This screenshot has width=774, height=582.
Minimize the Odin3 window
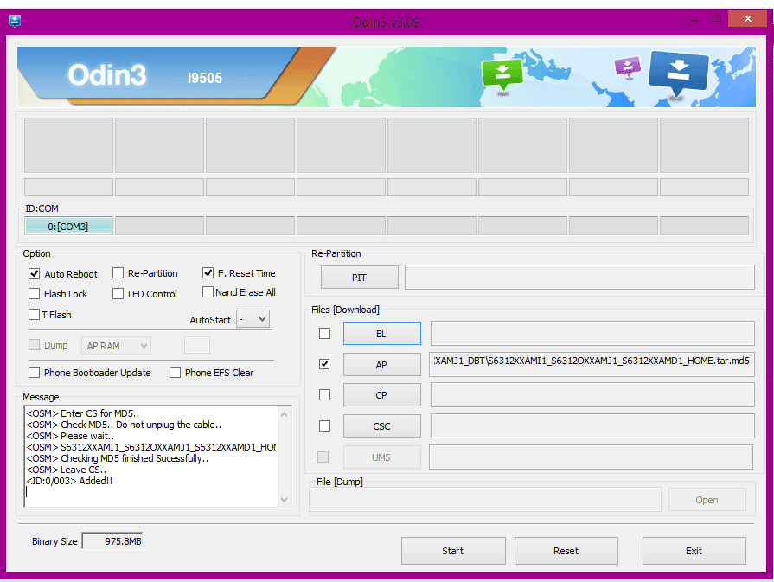pos(694,20)
